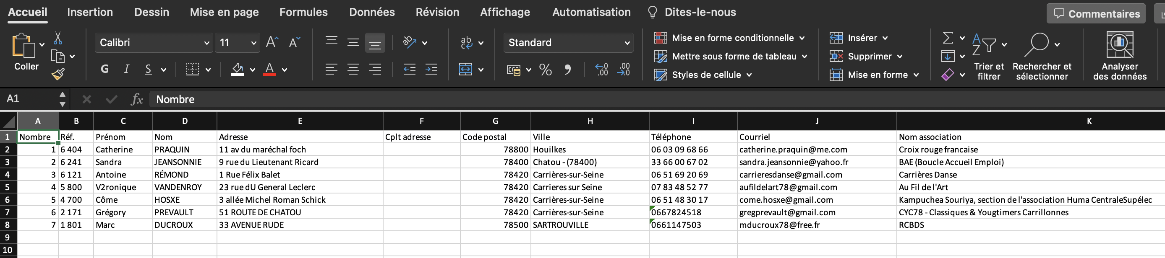
Task: Expand merge cells dropdown
Action: 481,70
